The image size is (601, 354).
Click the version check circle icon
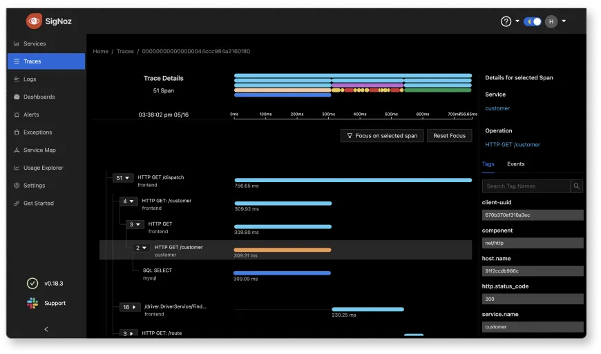pyautogui.click(x=32, y=284)
